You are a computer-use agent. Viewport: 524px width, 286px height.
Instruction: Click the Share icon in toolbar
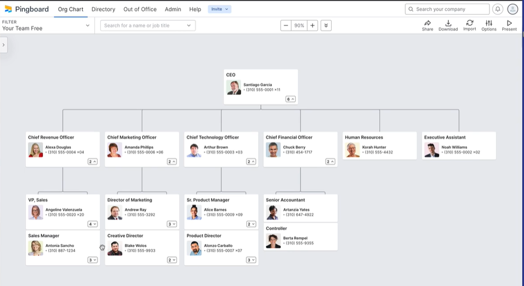pyautogui.click(x=427, y=25)
